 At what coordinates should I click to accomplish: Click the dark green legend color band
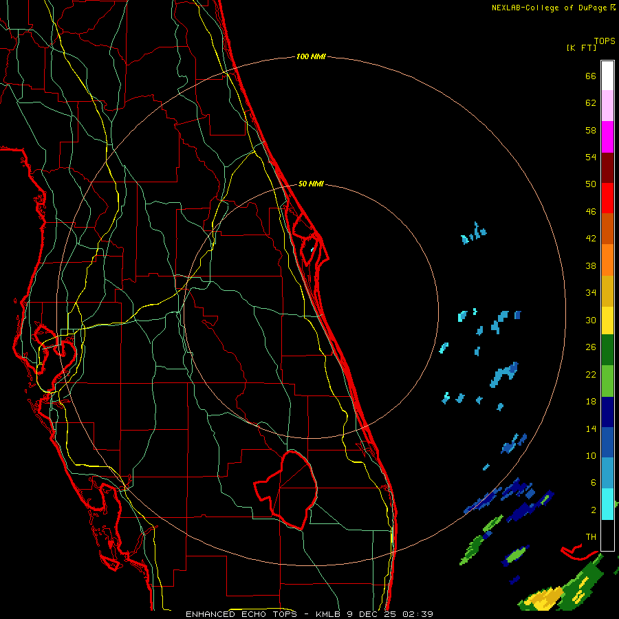(x=607, y=350)
